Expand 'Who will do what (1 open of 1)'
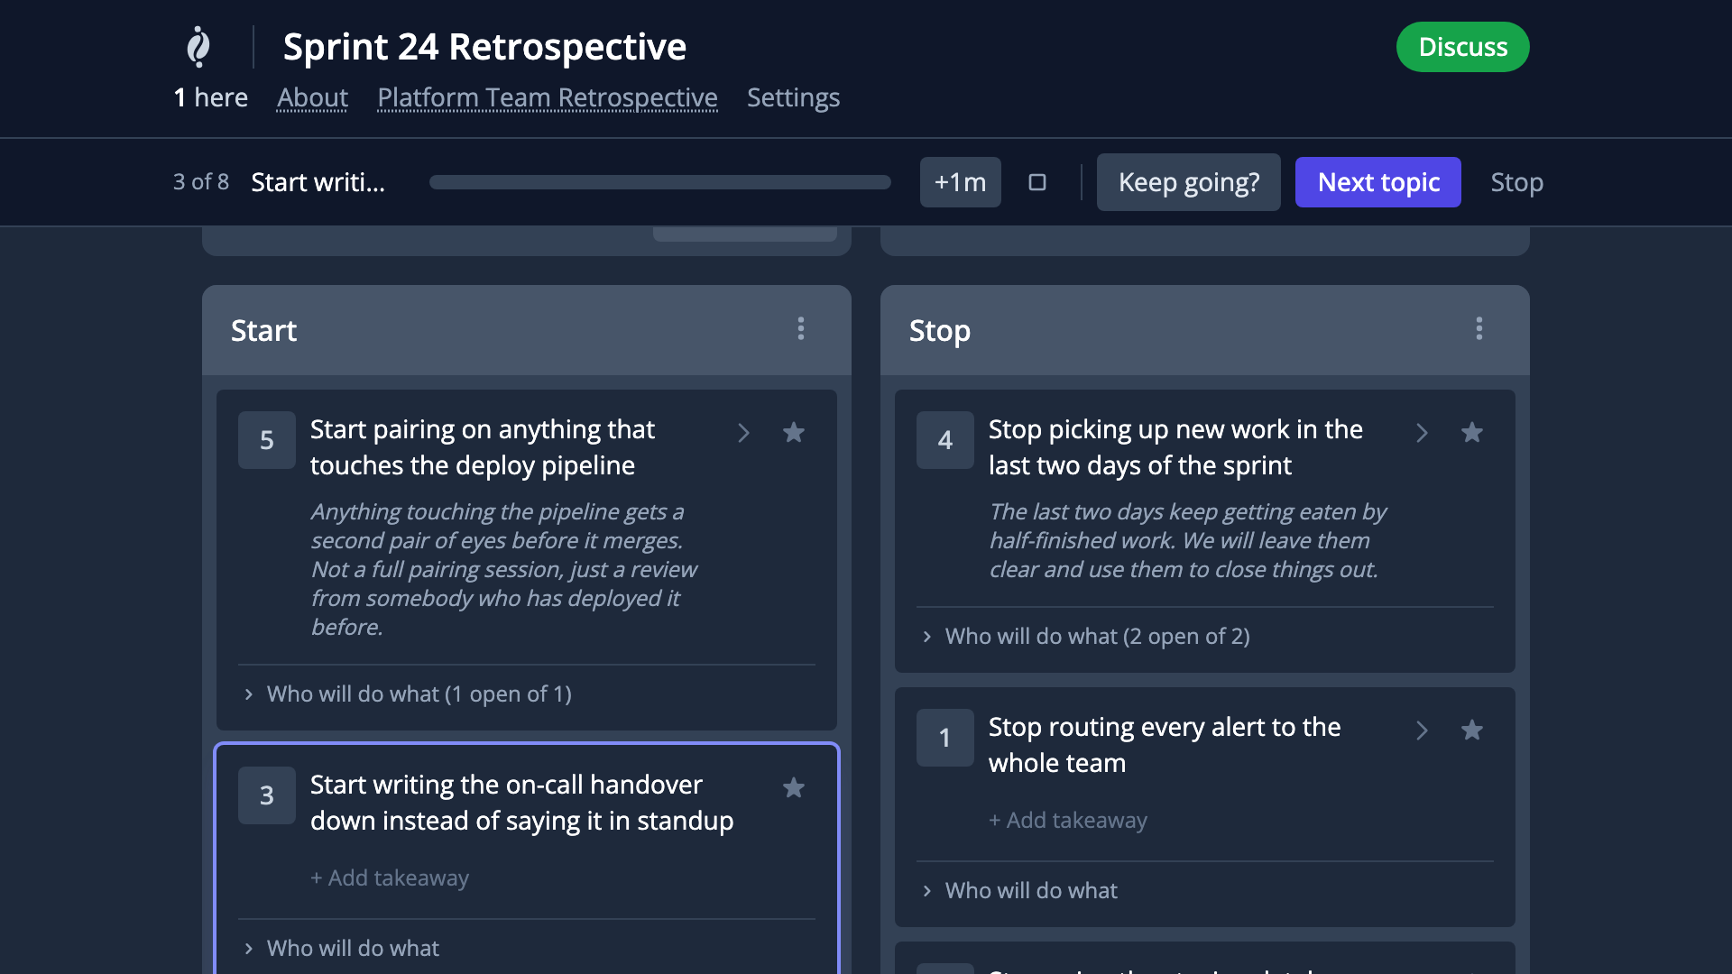The width and height of the screenshot is (1732, 974). click(x=408, y=694)
